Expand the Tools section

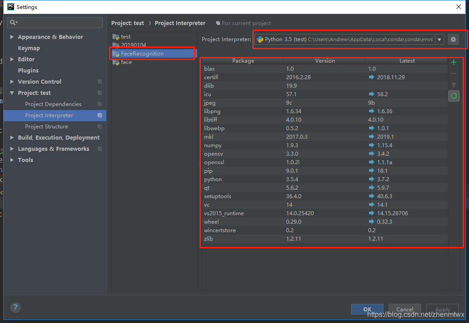[12, 160]
